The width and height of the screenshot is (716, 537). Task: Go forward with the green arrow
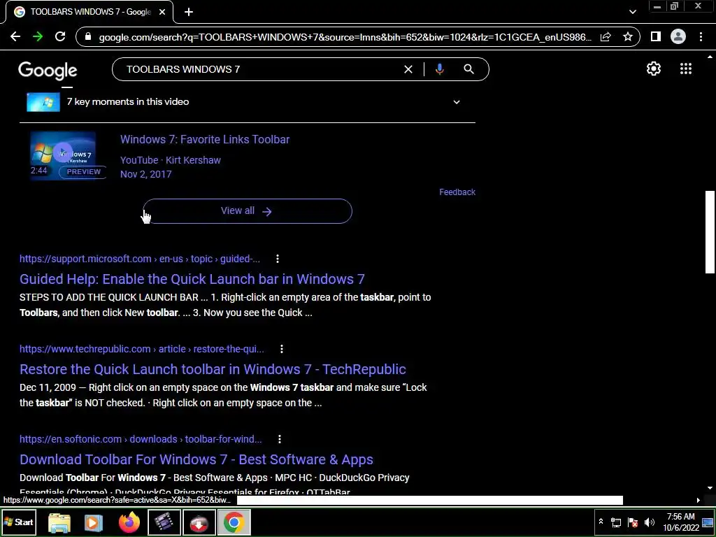pyautogui.click(x=38, y=36)
